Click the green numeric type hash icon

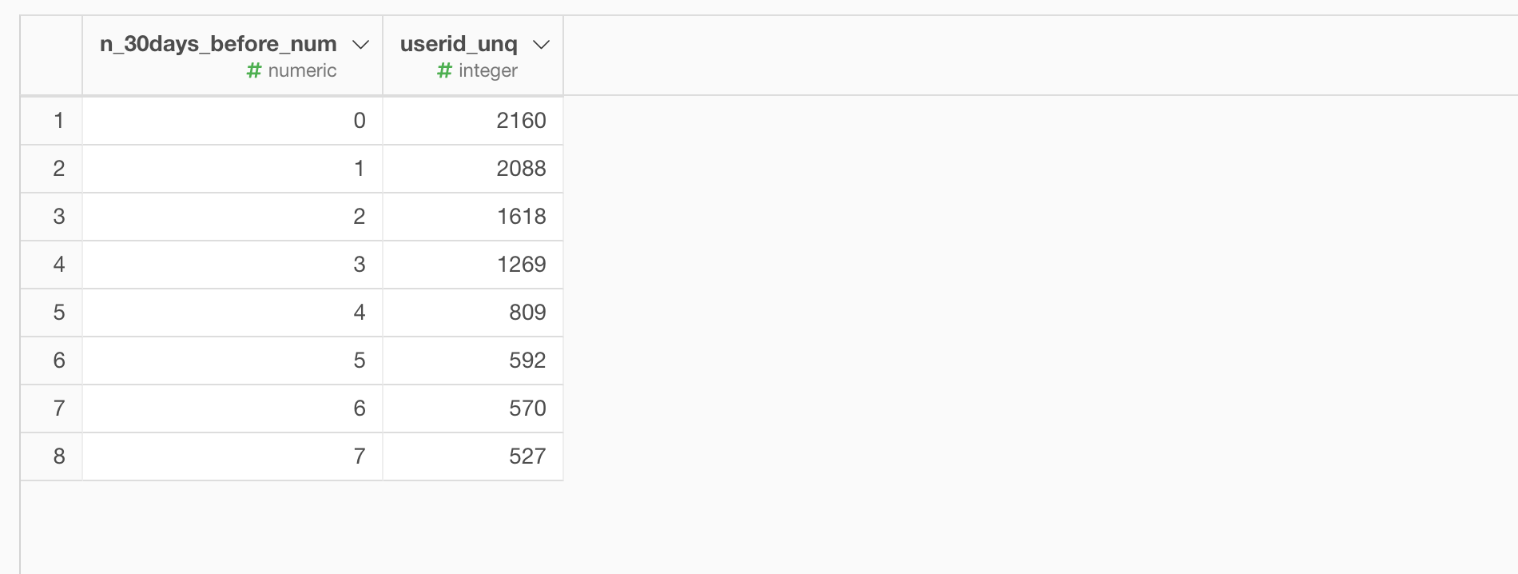[254, 70]
